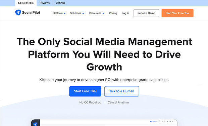This screenshot has height=126, width=208.
Task: Click the bell icon in dashboard preview
Action: 167,122
